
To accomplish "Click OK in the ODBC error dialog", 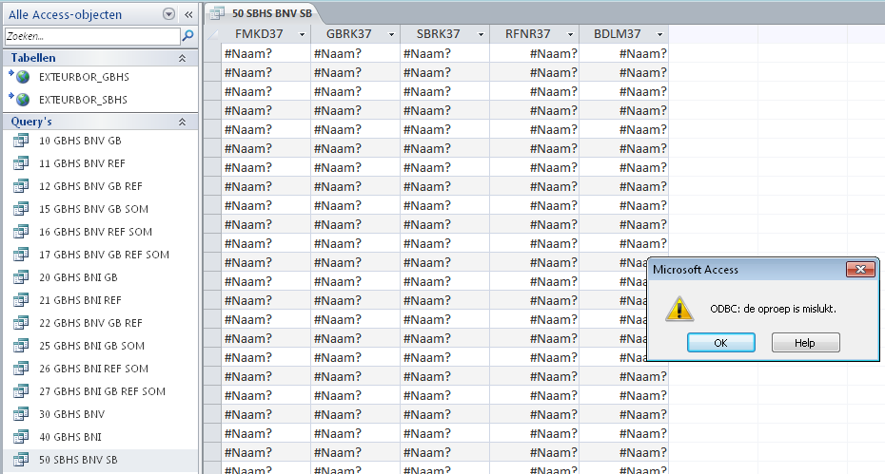I will [x=720, y=343].
